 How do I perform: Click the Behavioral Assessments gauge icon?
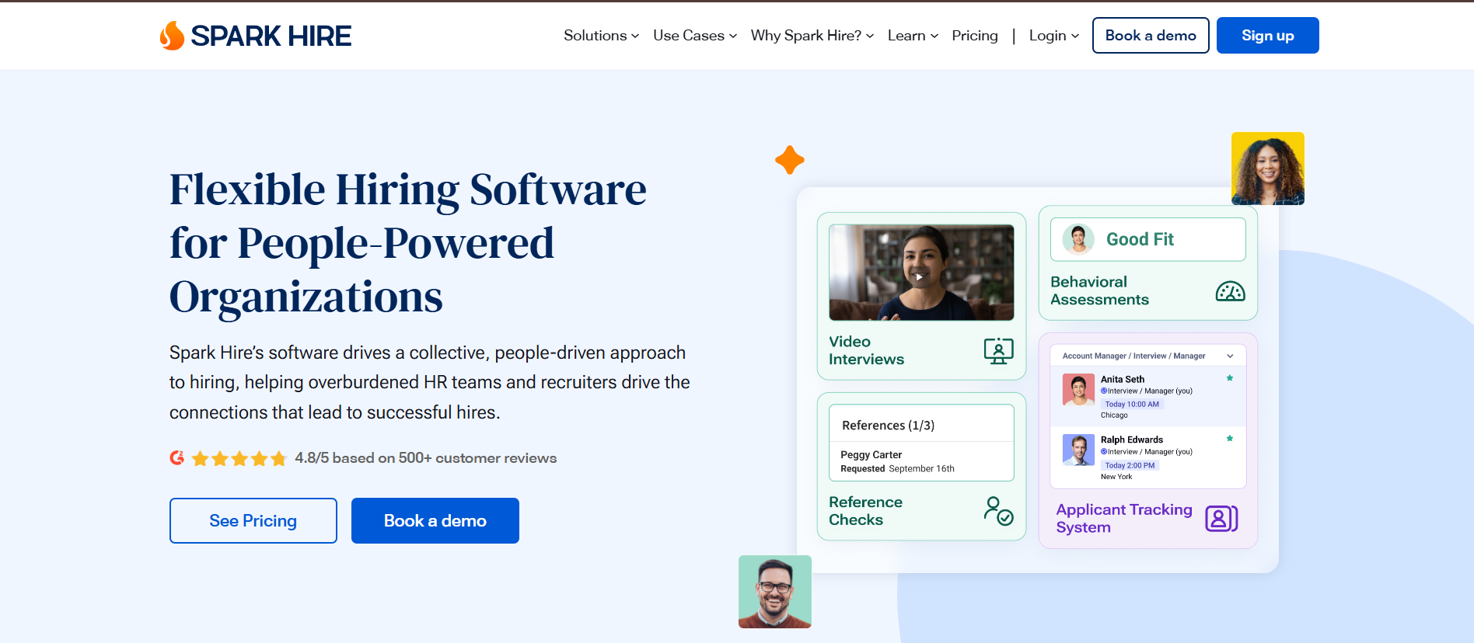tap(1230, 291)
